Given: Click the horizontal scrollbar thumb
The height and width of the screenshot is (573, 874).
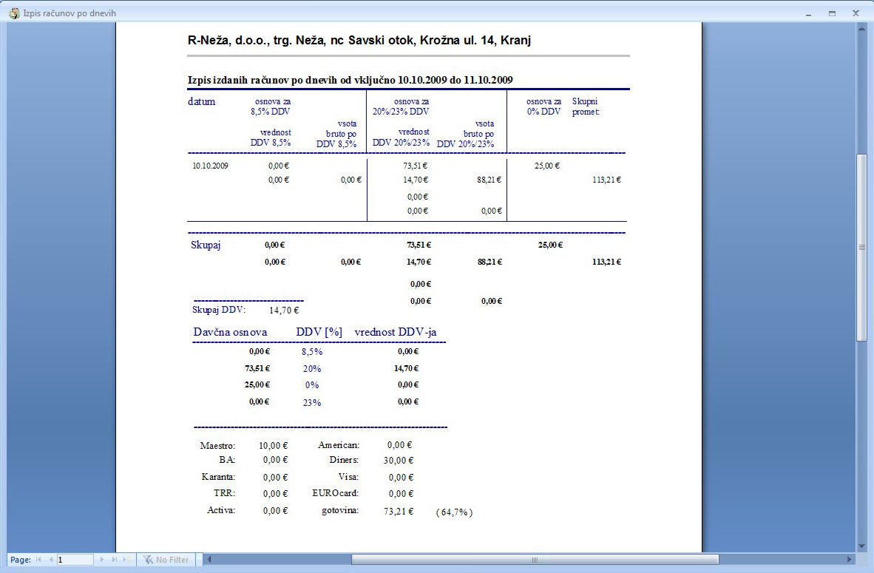Looking at the screenshot, I should [x=534, y=560].
